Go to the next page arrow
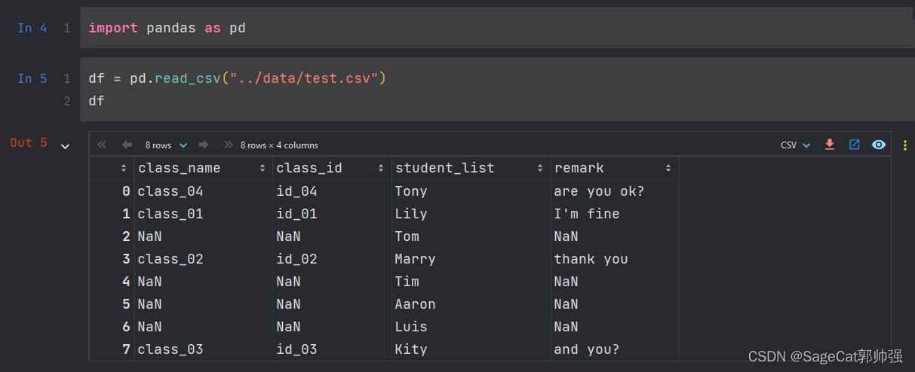Screen dimensions: 915x372 click(203, 145)
